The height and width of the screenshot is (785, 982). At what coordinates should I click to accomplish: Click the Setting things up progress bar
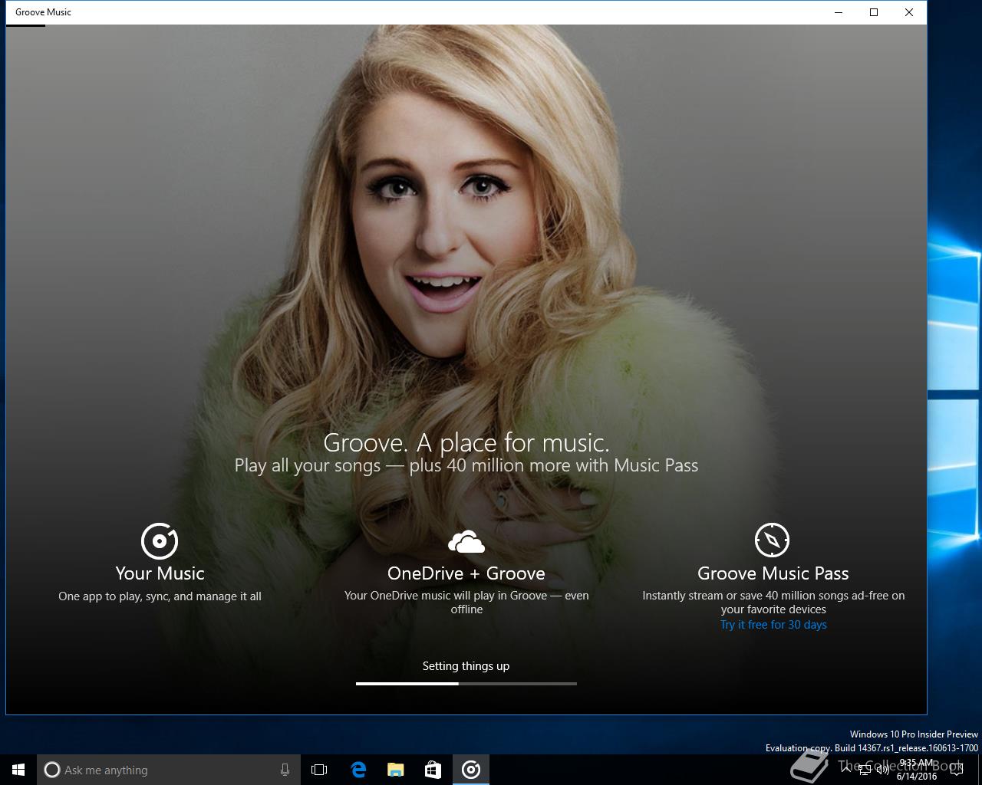466,683
